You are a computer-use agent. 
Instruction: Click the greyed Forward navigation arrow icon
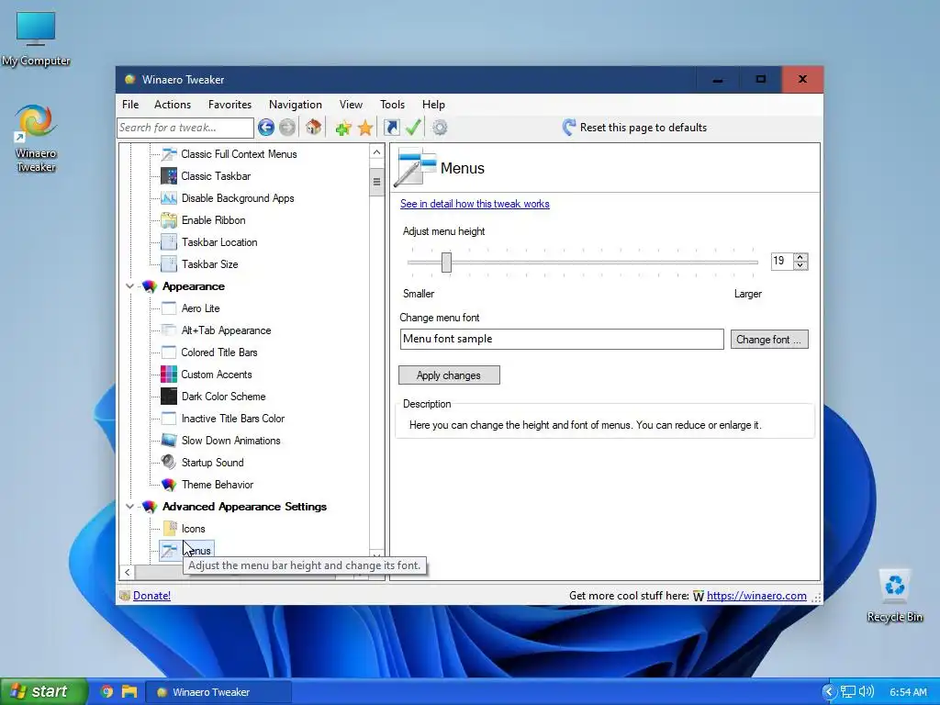tap(287, 127)
